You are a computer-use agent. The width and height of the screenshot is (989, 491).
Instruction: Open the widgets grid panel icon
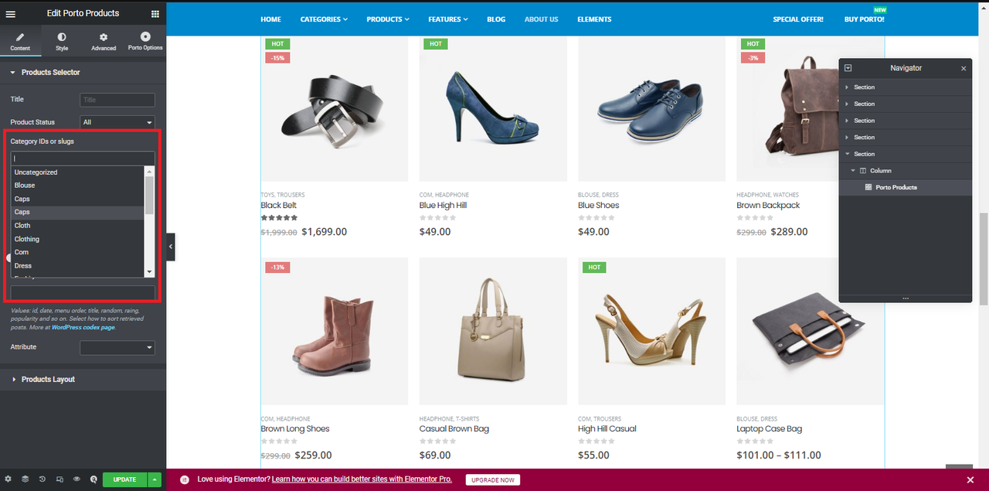click(155, 13)
